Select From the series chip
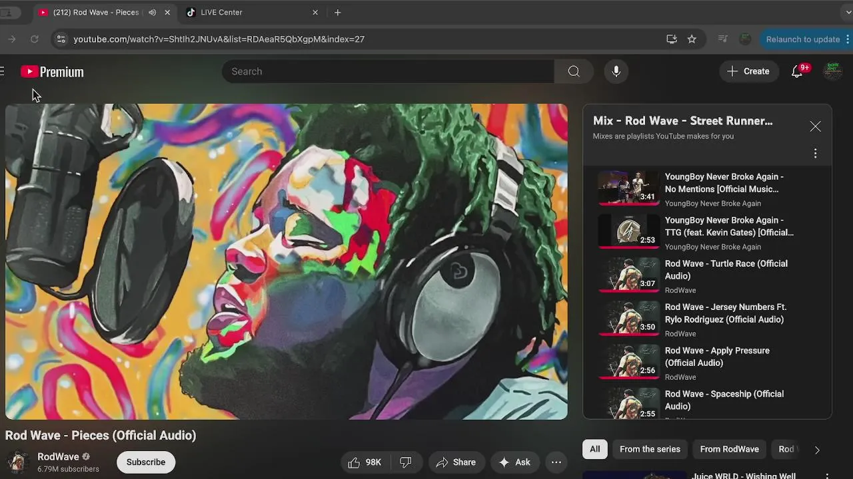This screenshot has height=479, width=853. 650,449
